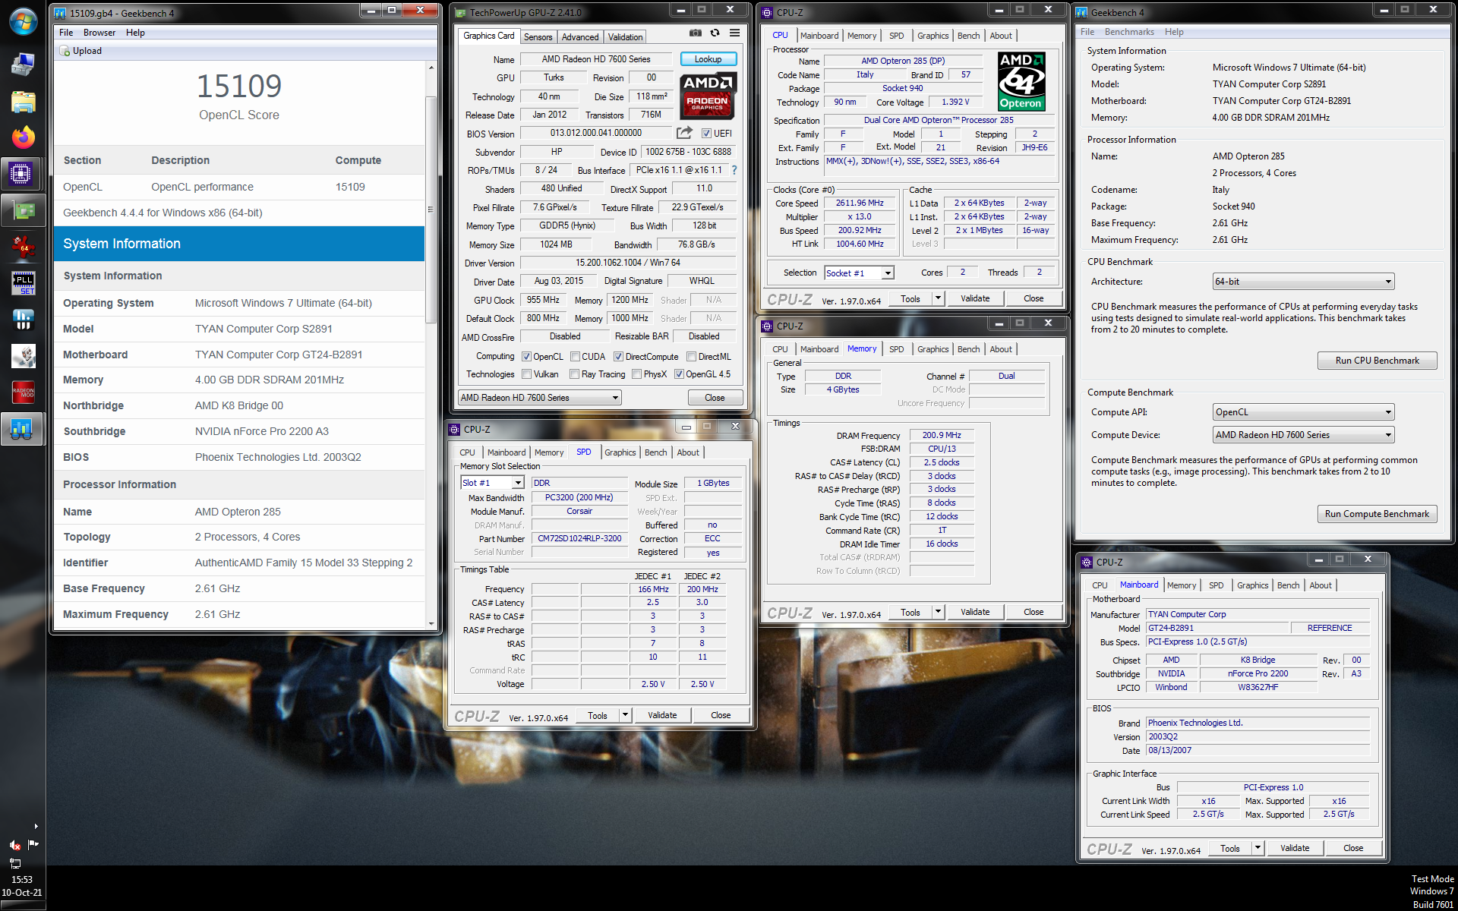Click Run CPU Benchmark button
1458x911 pixels.
(x=1377, y=361)
